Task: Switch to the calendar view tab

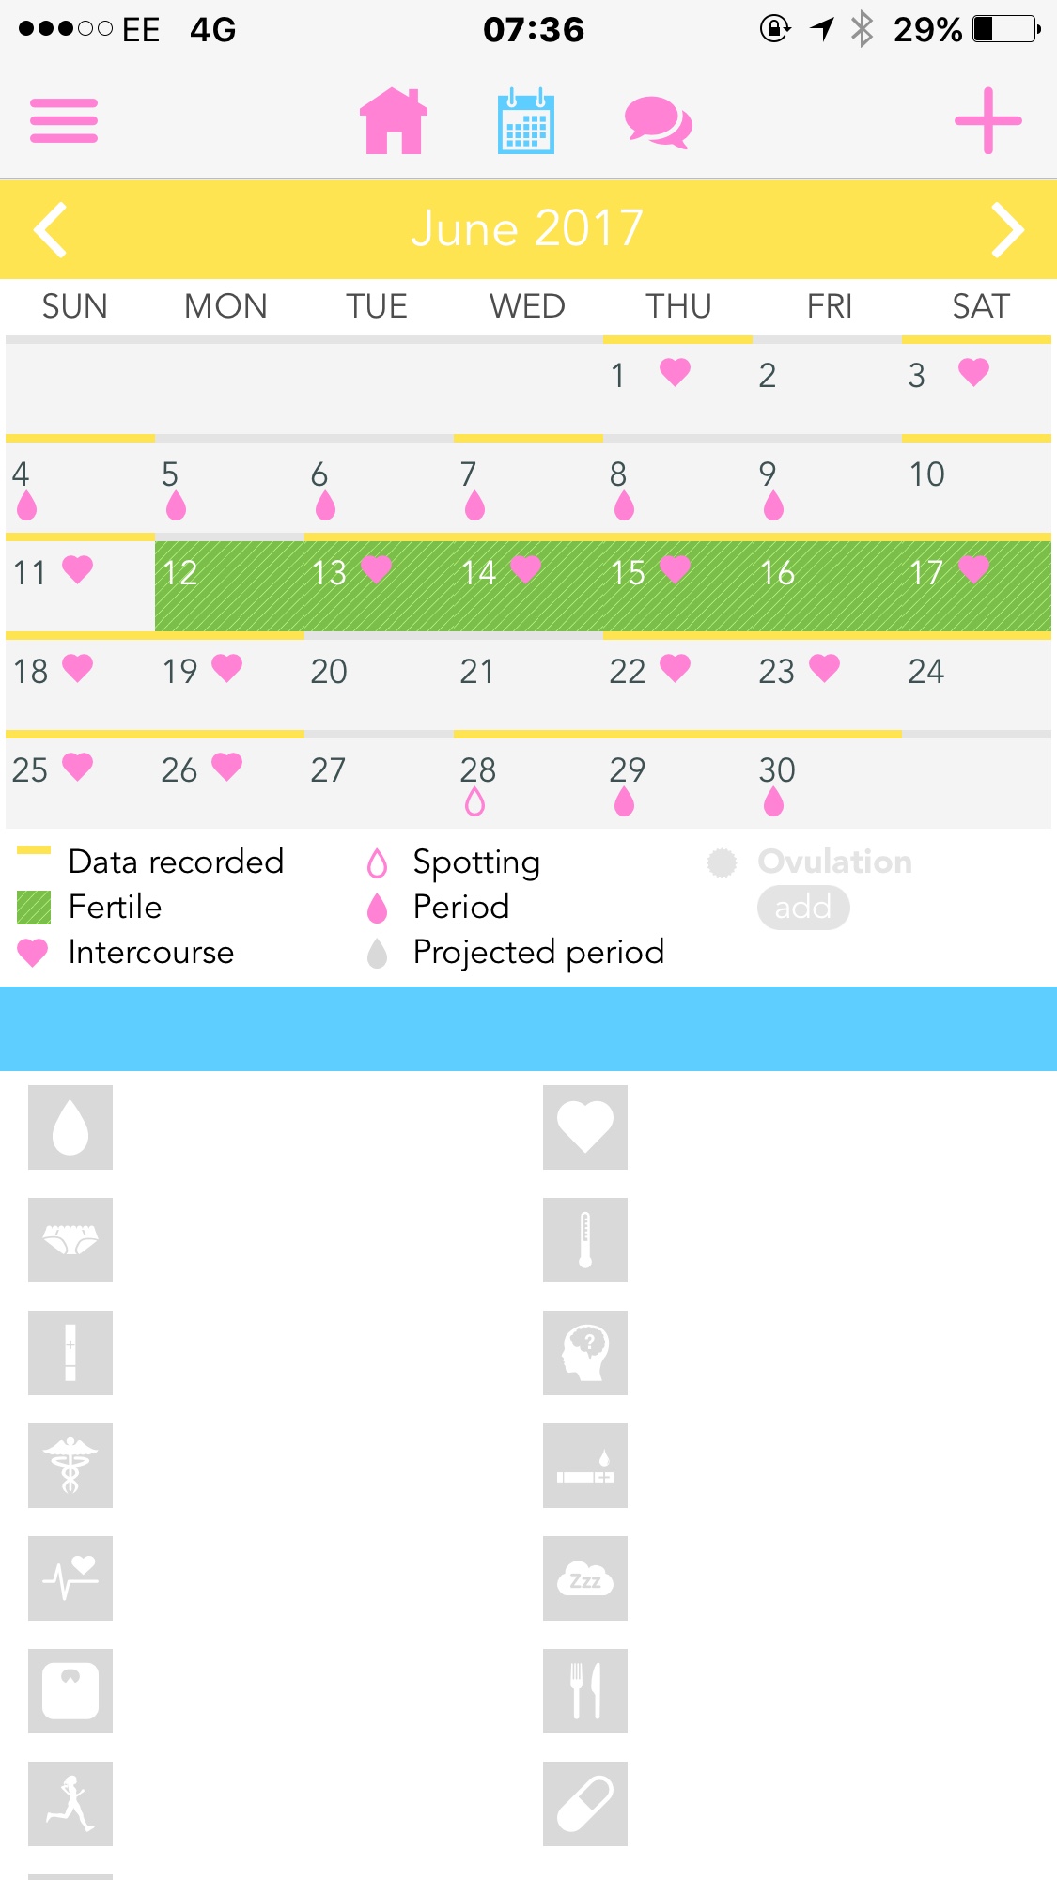Action: pos(526,120)
